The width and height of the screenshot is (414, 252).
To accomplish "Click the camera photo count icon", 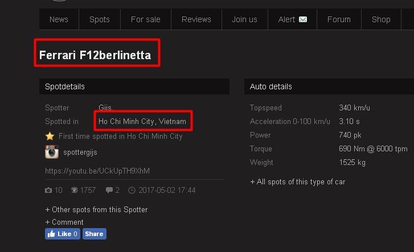I will click(x=48, y=191).
